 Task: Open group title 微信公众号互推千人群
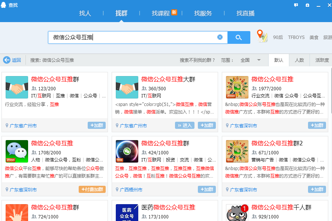[x=281, y=207]
